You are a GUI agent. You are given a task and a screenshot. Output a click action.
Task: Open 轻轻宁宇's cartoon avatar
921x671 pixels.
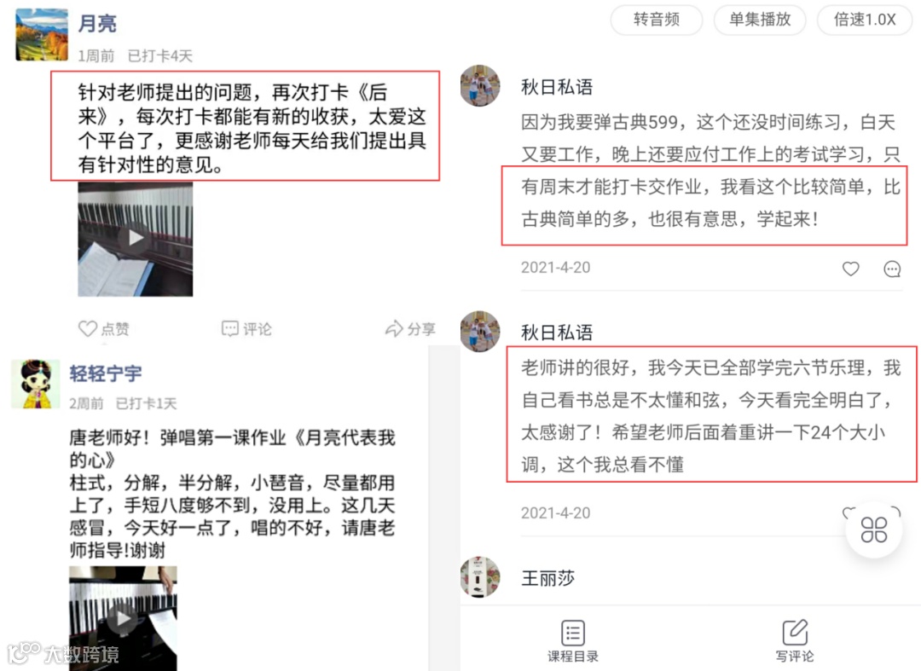[35, 384]
